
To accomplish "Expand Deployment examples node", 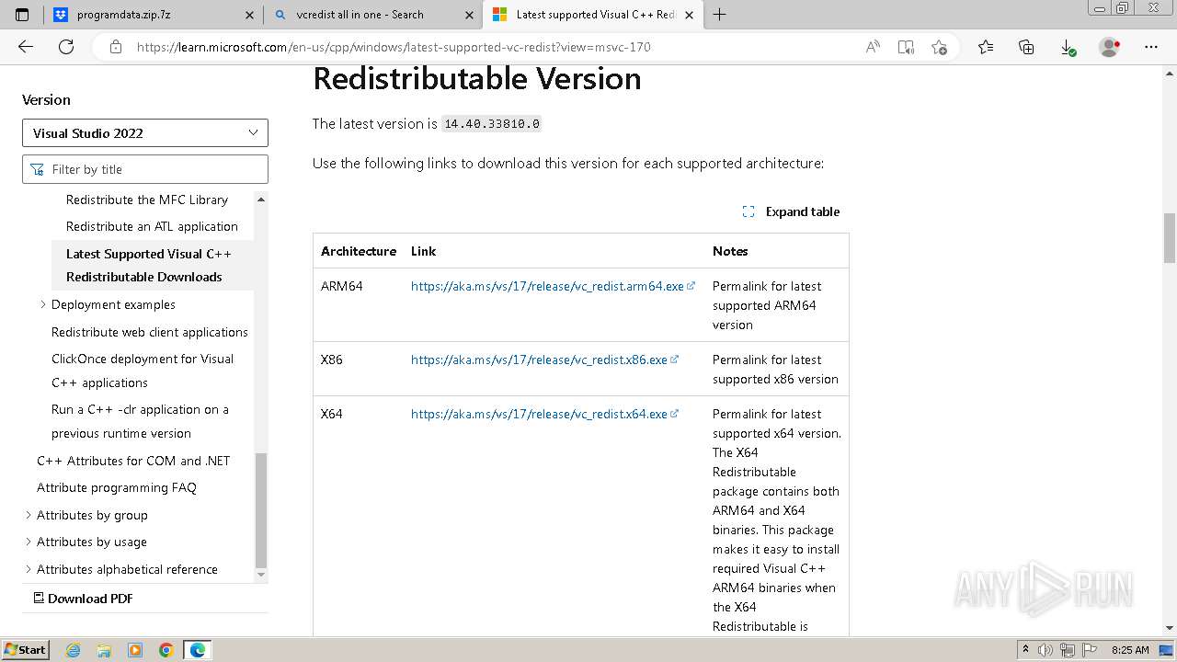I will [x=42, y=304].
